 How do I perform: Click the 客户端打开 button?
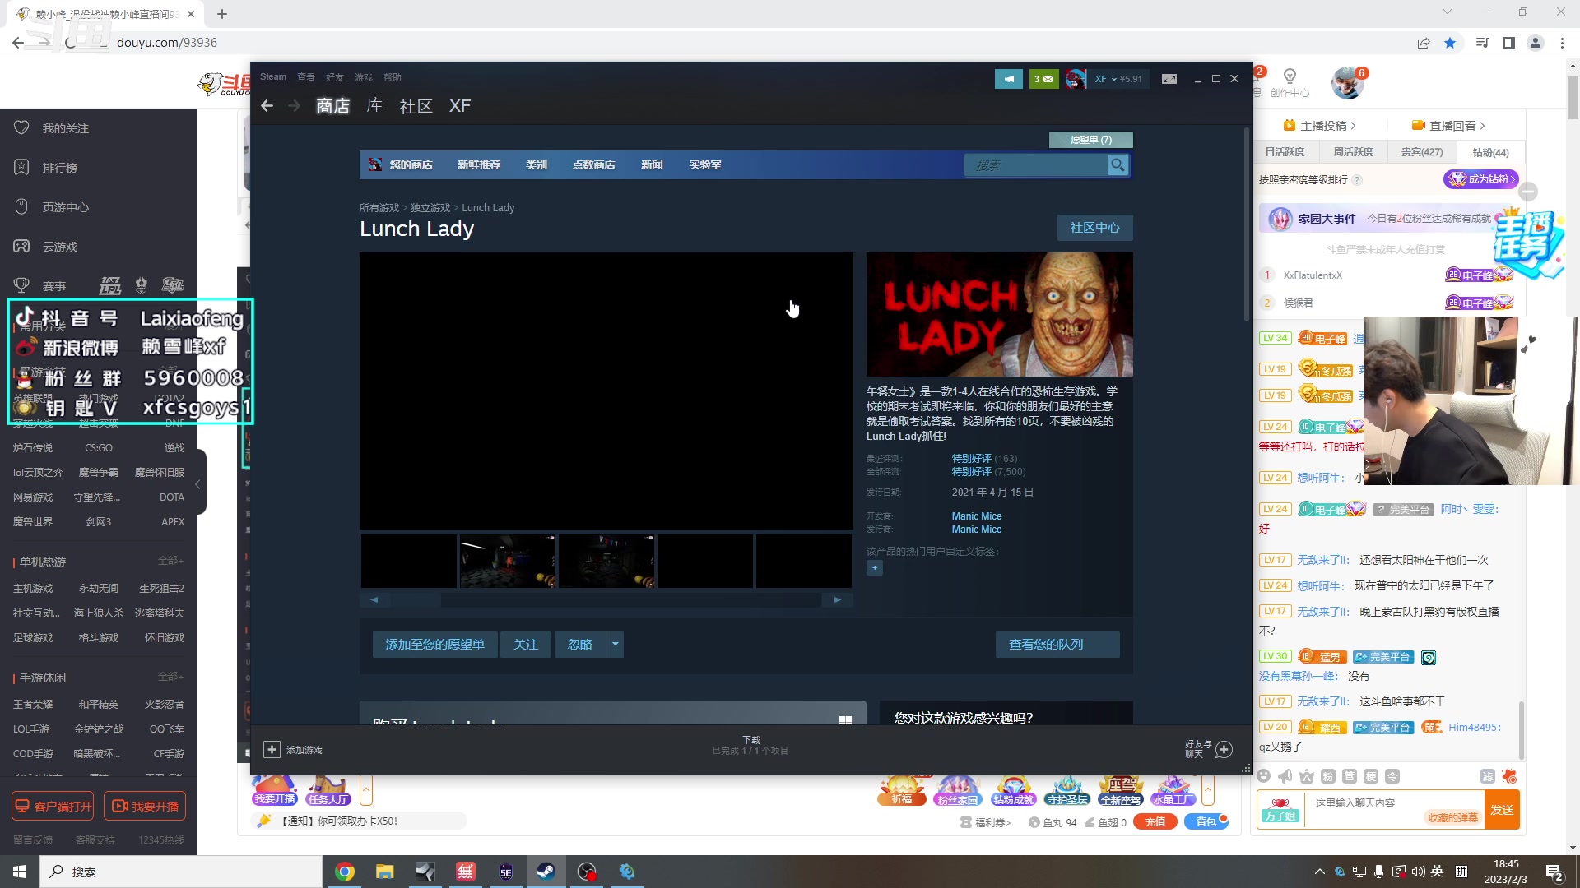pyautogui.click(x=53, y=806)
